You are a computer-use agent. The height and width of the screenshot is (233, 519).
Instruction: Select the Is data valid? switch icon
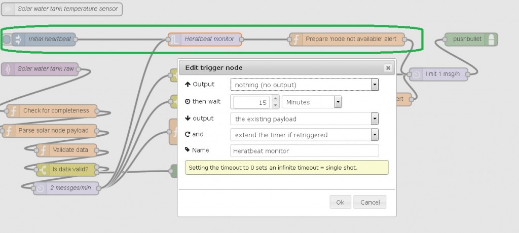point(43,170)
